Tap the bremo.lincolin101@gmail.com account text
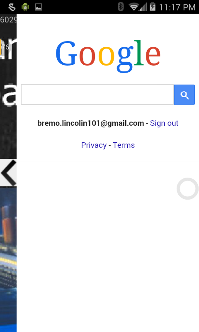The image size is (199, 332). click(90, 123)
